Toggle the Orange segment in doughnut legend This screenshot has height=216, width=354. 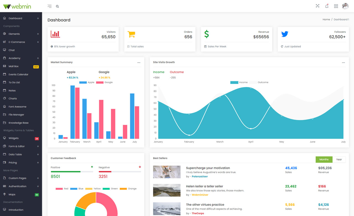click(128, 189)
